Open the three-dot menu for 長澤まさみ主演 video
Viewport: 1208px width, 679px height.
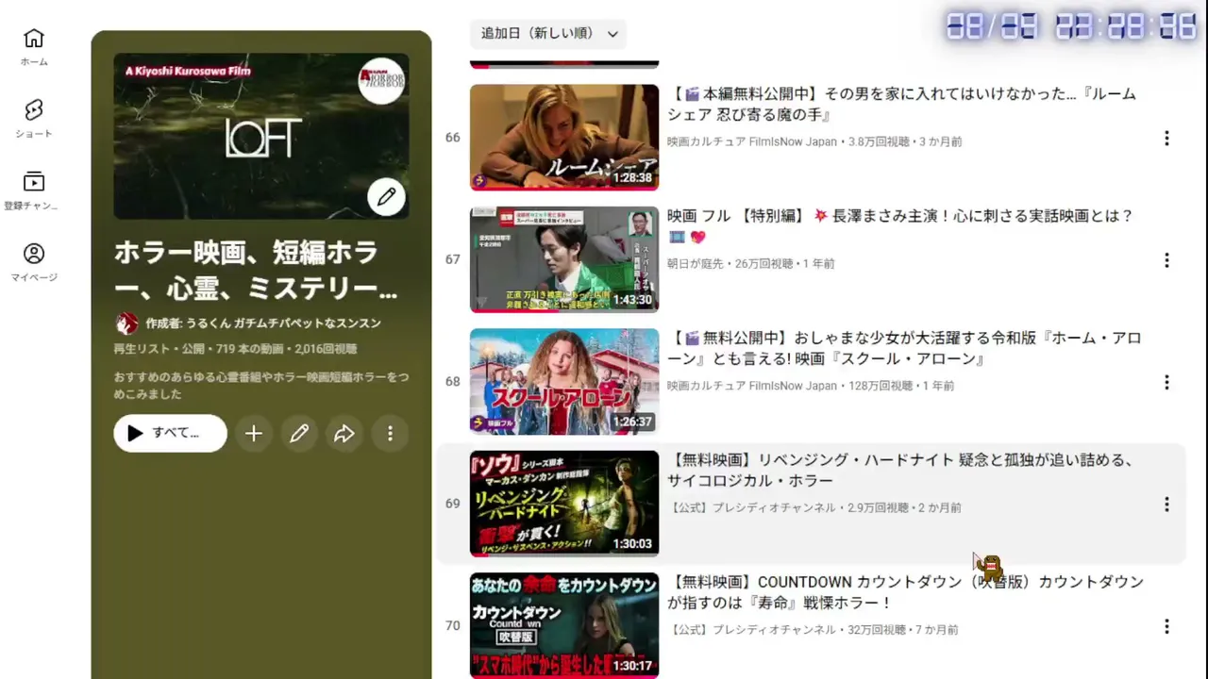(1166, 260)
